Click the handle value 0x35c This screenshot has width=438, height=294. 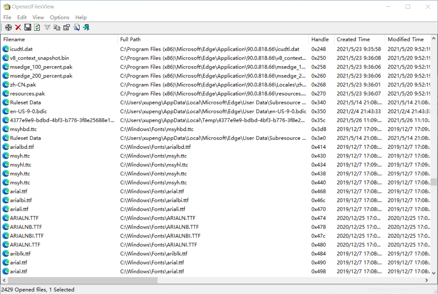click(318, 120)
